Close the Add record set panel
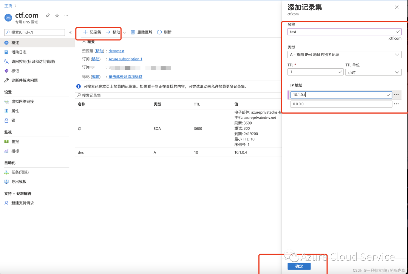The image size is (408, 274). (x=397, y=7)
